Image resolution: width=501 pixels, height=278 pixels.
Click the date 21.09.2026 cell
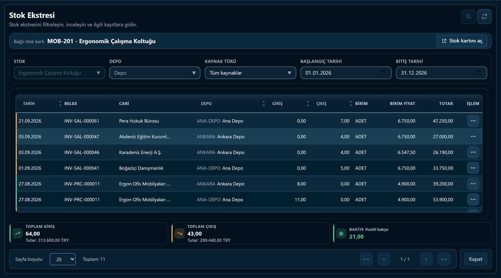[30, 121]
